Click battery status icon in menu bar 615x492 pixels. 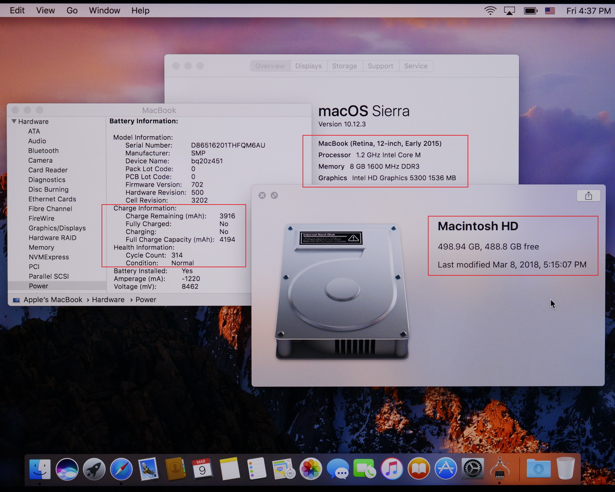click(531, 10)
